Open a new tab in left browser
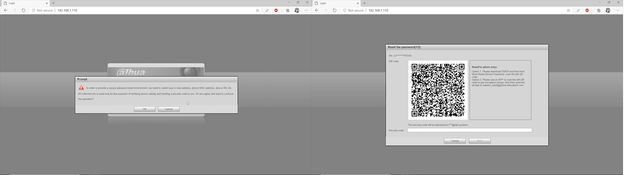The height and width of the screenshot is (175, 624). point(54,3)
